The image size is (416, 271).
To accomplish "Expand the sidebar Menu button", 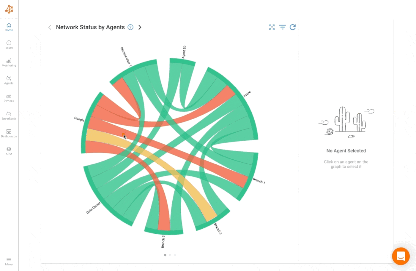I will tap(9, 261).
